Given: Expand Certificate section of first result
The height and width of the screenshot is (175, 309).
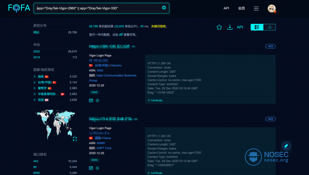Looking at the screenshot, I should point(155,101).
